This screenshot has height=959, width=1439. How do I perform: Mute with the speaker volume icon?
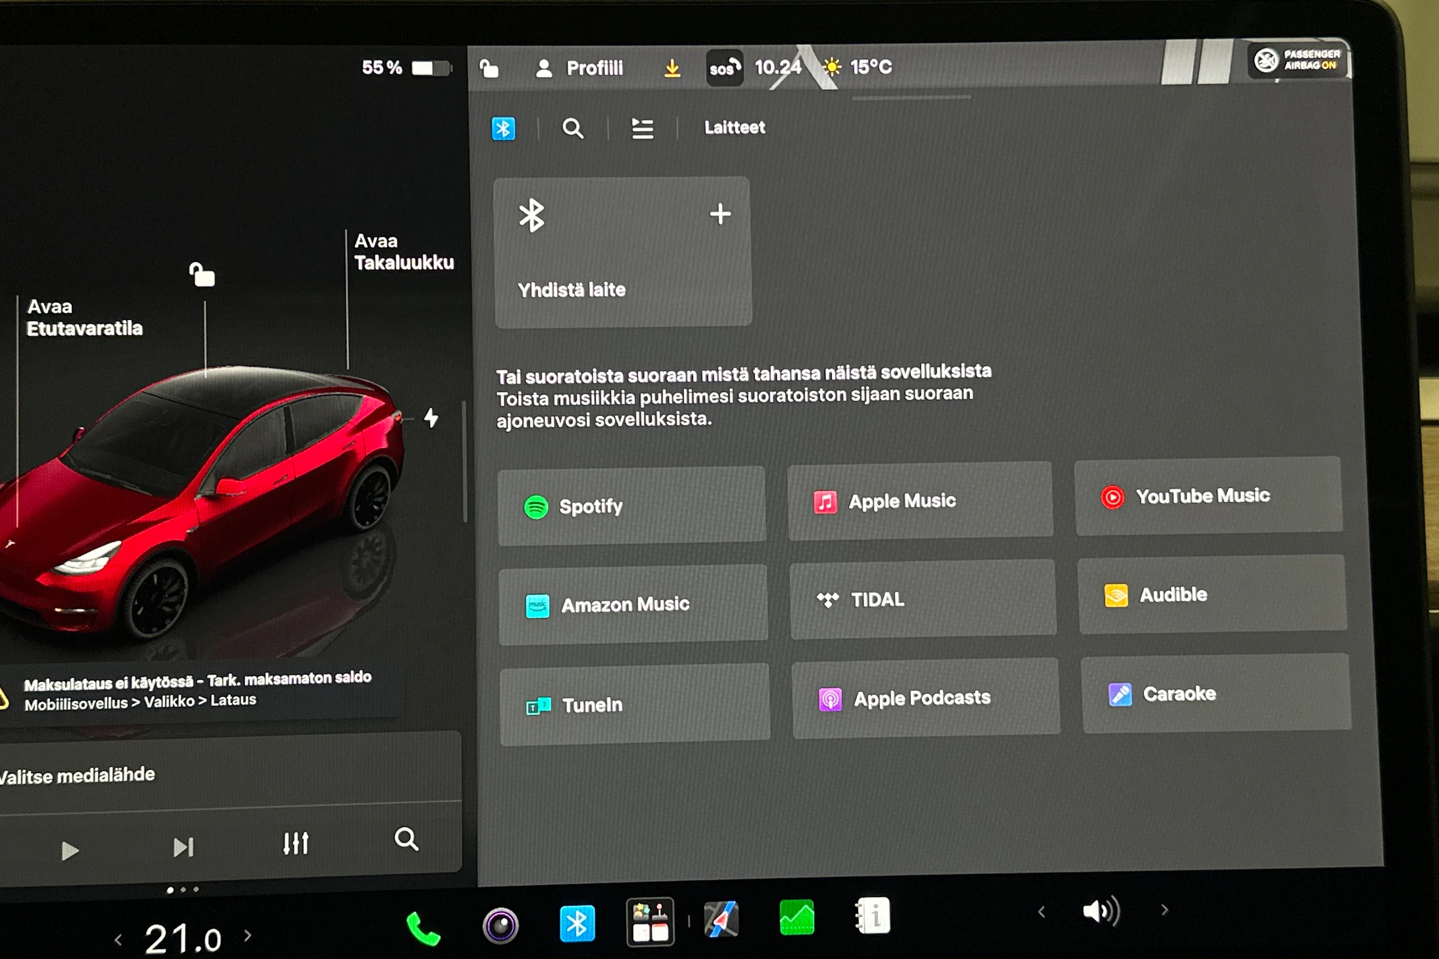[x=1101, y=911]
